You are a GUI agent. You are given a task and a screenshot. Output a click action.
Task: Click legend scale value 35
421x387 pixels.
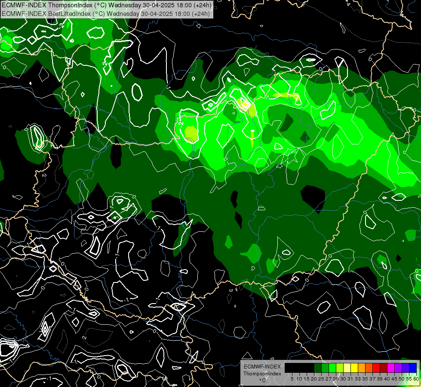click(366, 379)
